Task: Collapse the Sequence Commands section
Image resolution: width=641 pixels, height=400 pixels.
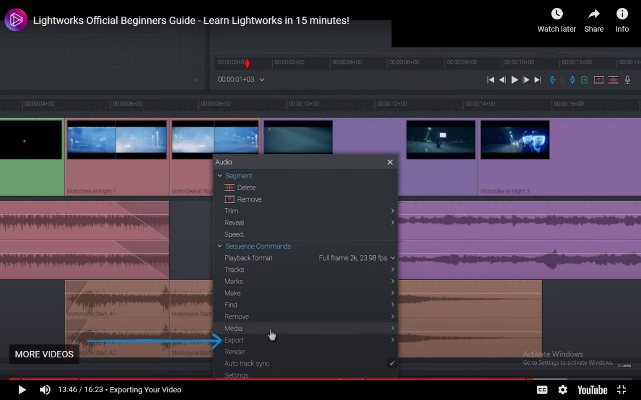Action: click(220, 246)
